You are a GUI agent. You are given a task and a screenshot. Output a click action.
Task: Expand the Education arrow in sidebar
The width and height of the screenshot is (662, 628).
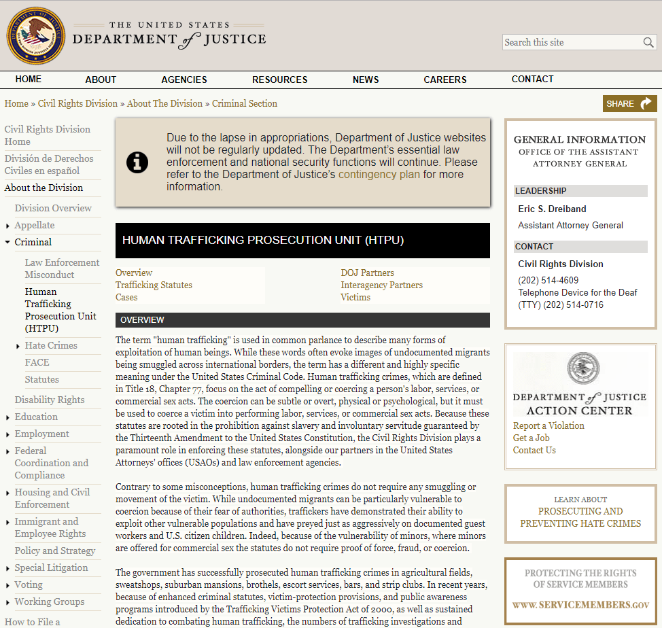coord(7,418)
